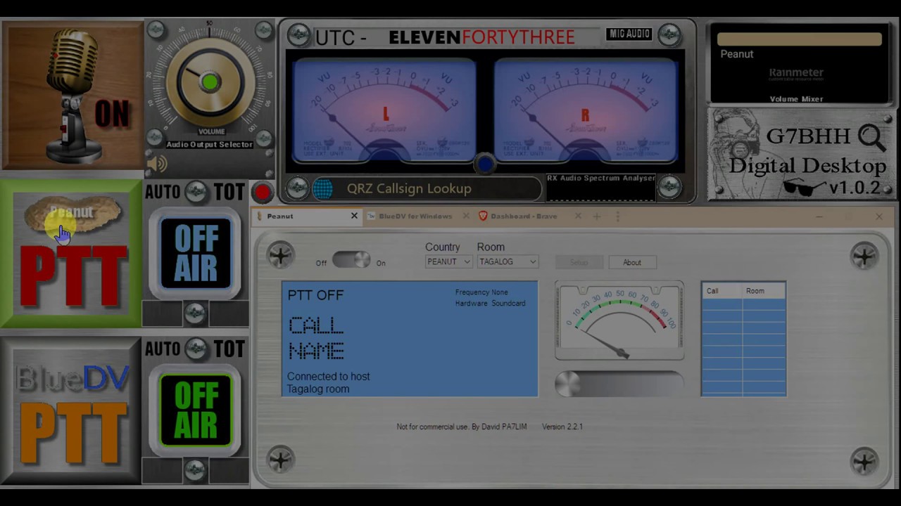
Task: Open the vertical dots tab menu
Action: coord(617,216)
